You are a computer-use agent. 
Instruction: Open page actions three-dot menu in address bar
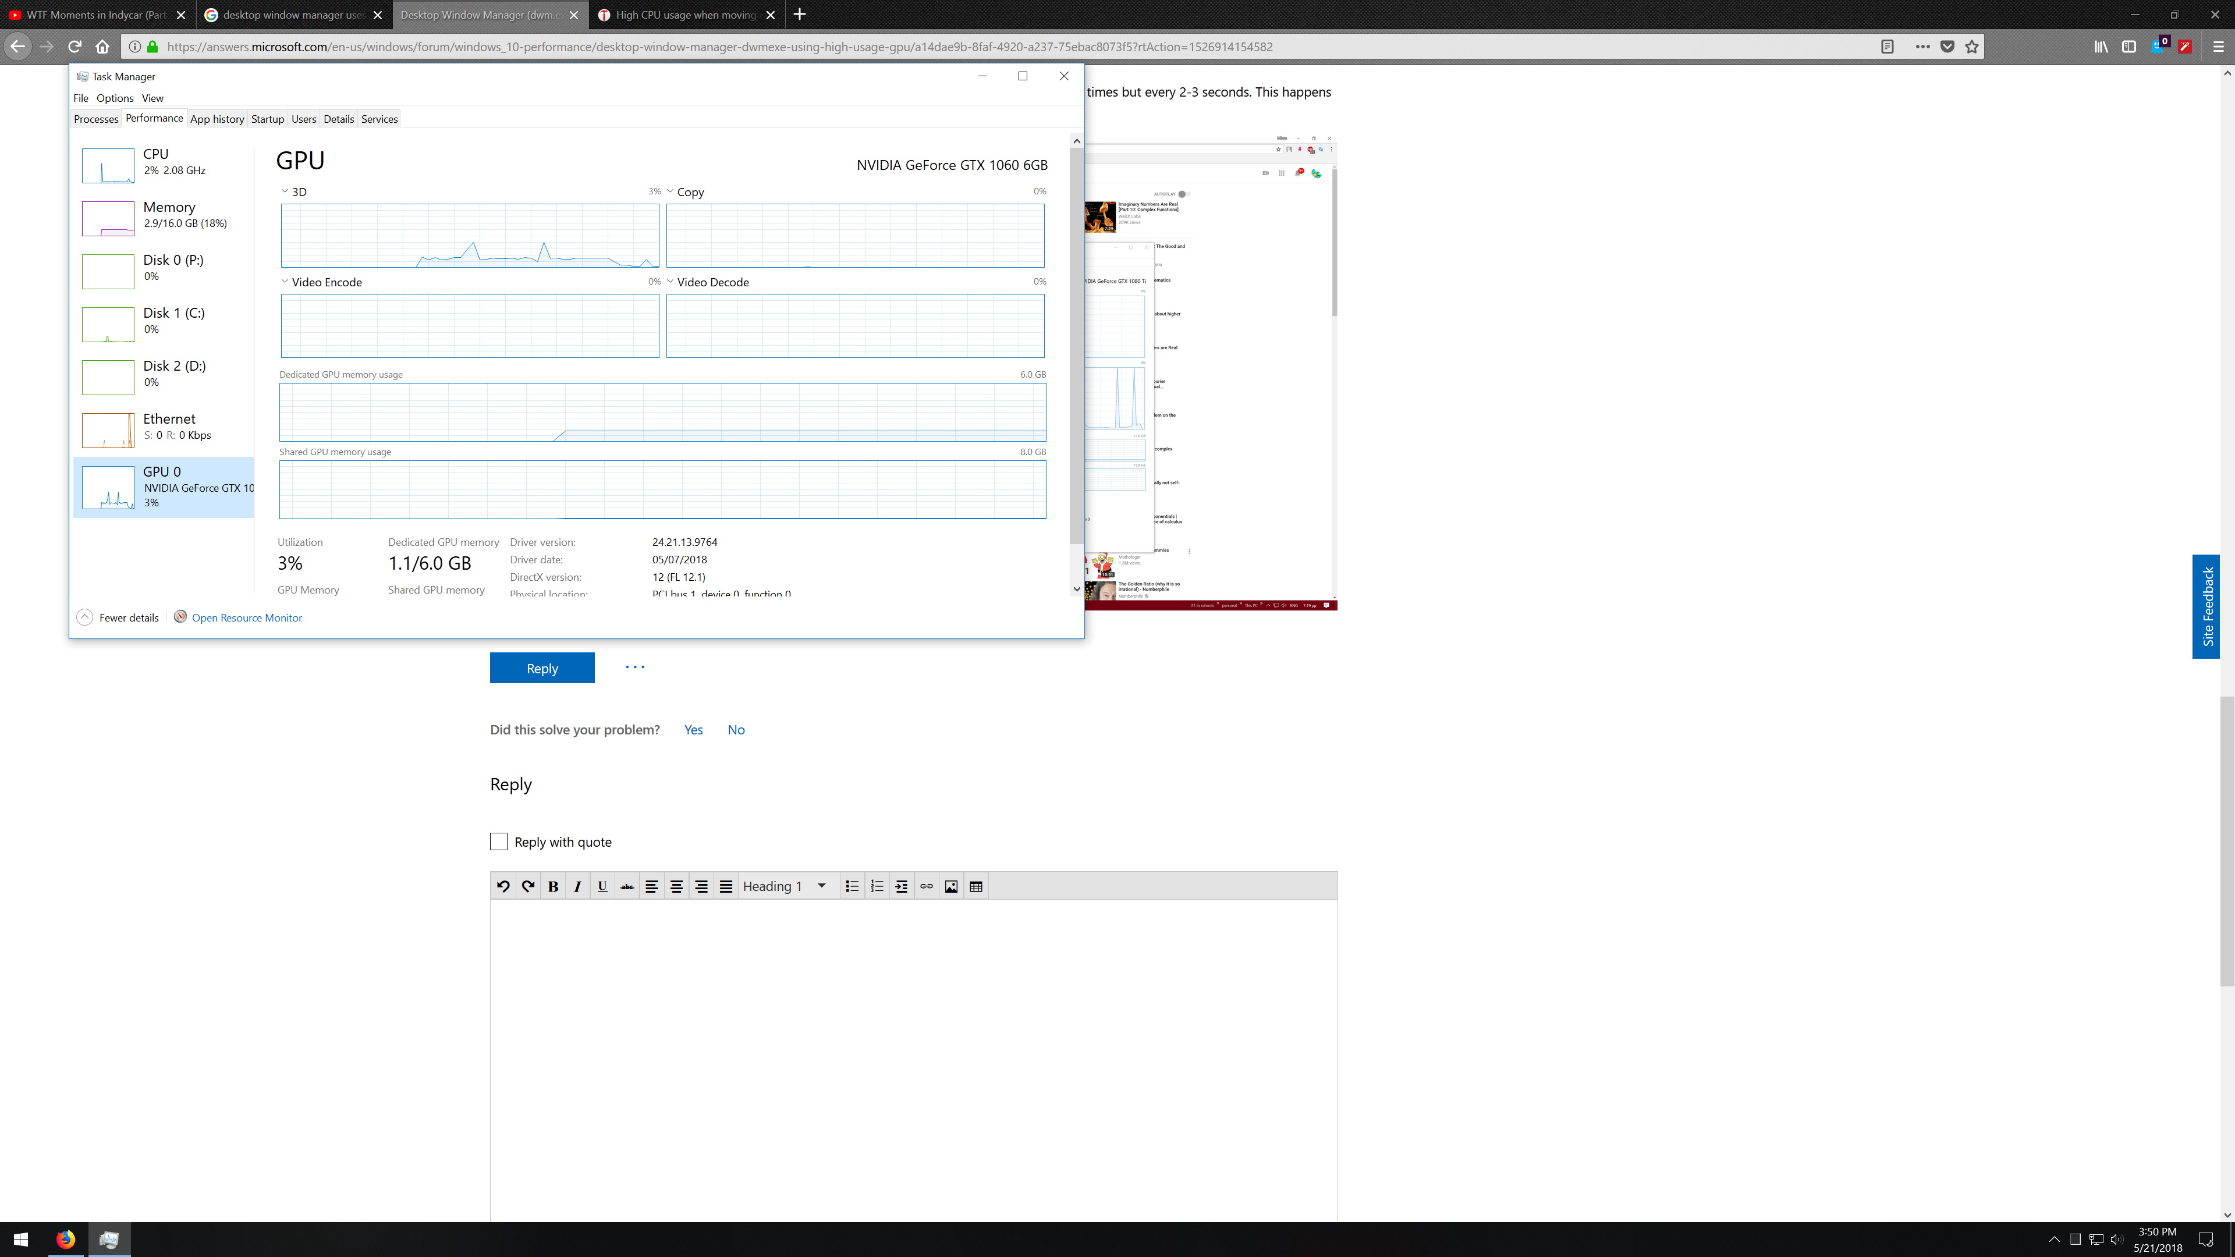(1922, 47)
